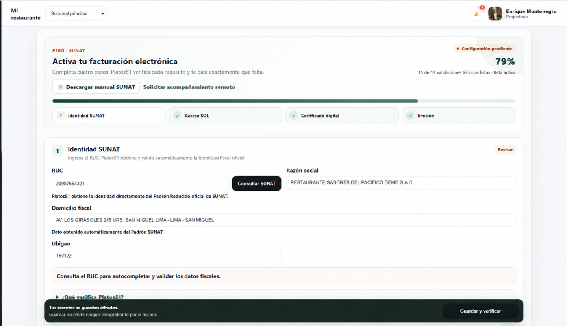
Task: Click the Configuración pendiente status badge
Action: pyautogui.click(x=484, y=49)
